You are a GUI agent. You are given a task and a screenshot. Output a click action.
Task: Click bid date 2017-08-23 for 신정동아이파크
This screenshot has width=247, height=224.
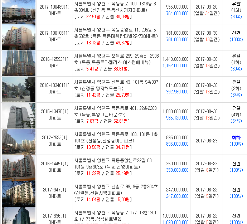point(207,141)
